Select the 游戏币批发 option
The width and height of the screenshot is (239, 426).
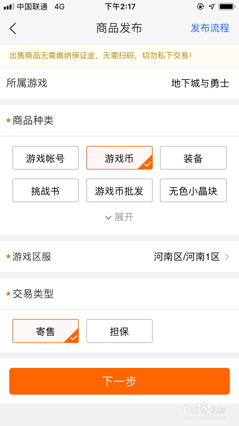[x=119, y=191]
